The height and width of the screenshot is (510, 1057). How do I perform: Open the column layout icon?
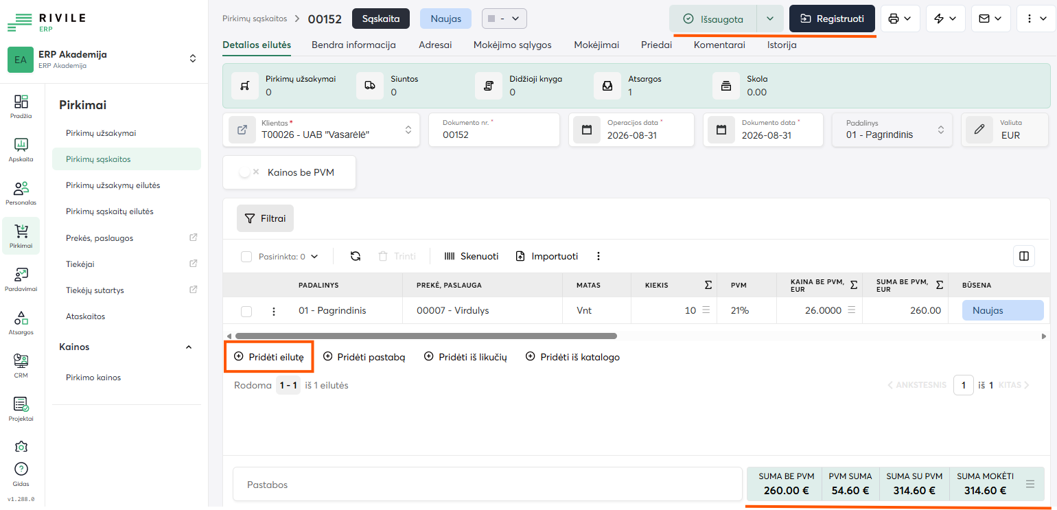1024,256
